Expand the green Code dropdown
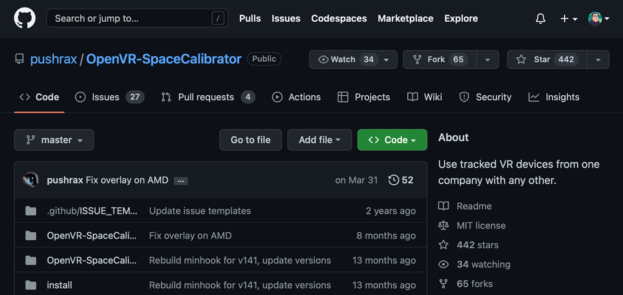This screenshot has height=295, width=623. pyautogui.click(x=392, y=140)
